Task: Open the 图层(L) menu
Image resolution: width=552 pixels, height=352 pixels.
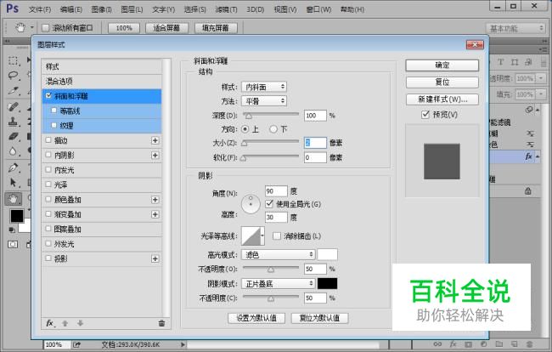Action: pyautogui.click(x=132, y=9)
